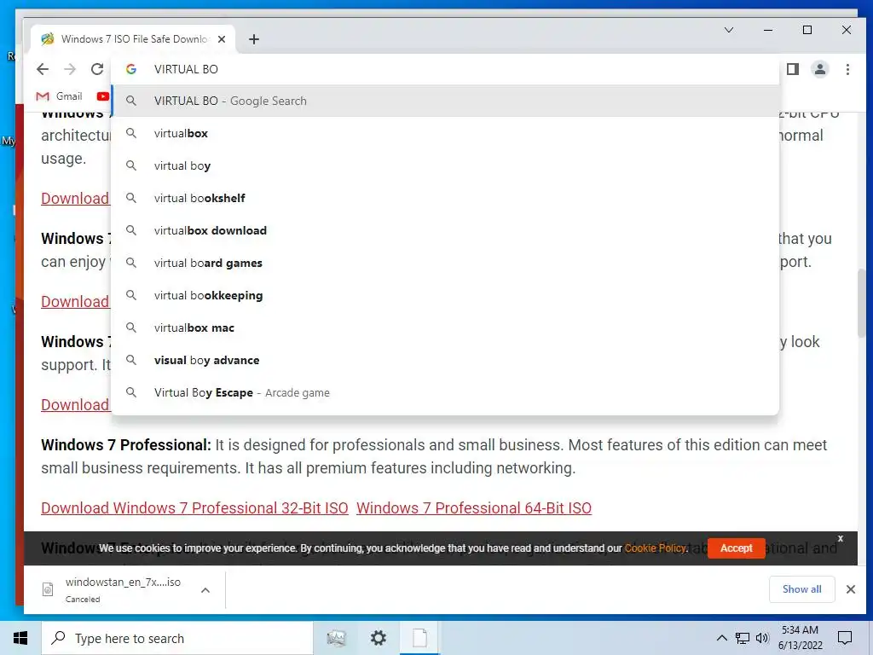Viewport: 873px width, 655px height.
Task: Open the picture-framed taskbar app icon
Action: point(336,638)
